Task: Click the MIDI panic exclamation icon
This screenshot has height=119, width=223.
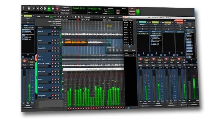Action: click(23, 8)
